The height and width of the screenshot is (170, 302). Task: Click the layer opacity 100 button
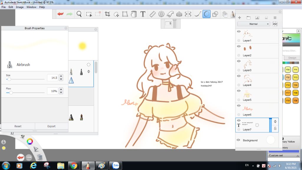point(275,24)
